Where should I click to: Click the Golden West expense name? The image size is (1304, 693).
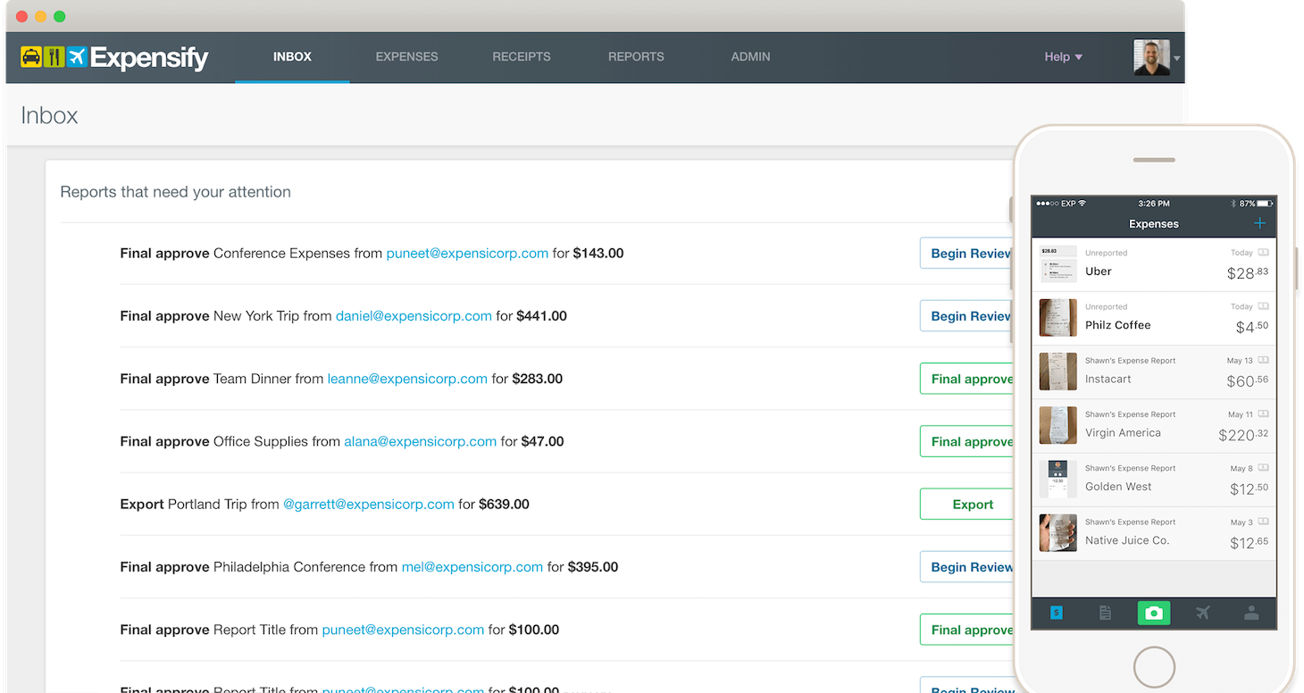click(x=1118, y=487)
